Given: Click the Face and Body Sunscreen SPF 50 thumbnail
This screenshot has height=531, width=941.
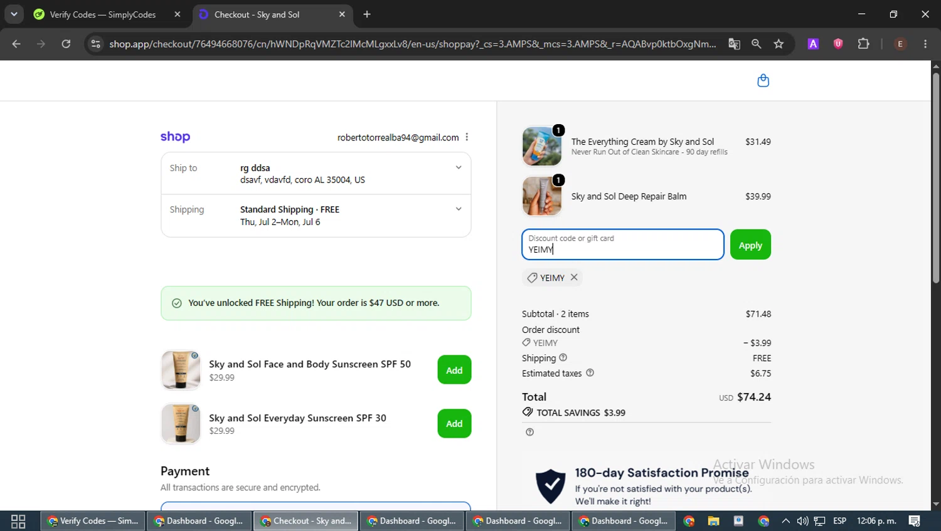Looking at the screenshot, I should coord(181,370).
